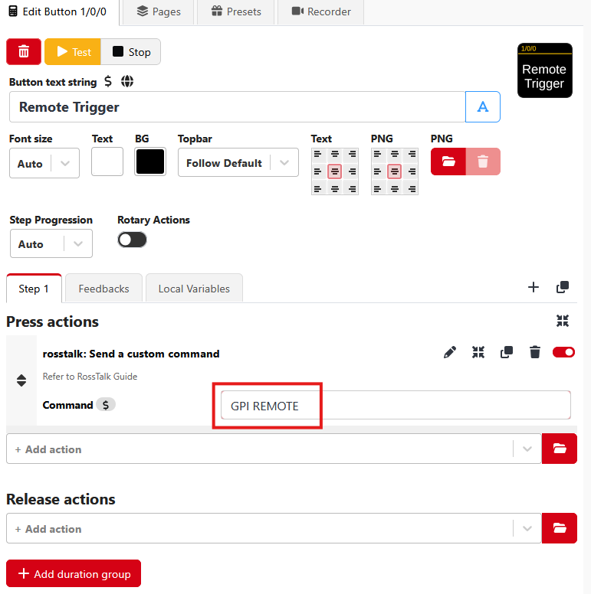
Task: Collapse the rosstalk custom command action
Action: (478, 352)
